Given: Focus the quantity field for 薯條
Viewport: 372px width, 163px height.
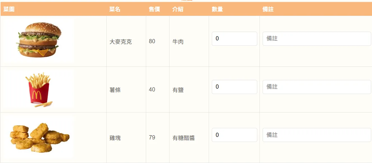Looking at the screenshot, I should [x=234, y=87].
